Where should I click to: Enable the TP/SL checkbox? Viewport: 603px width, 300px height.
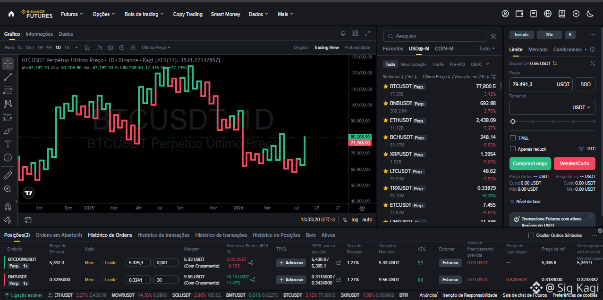pos(513,138)
